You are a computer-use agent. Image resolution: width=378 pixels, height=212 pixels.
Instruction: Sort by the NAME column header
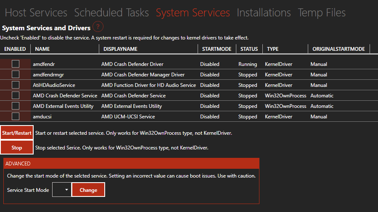click(42, 49)
